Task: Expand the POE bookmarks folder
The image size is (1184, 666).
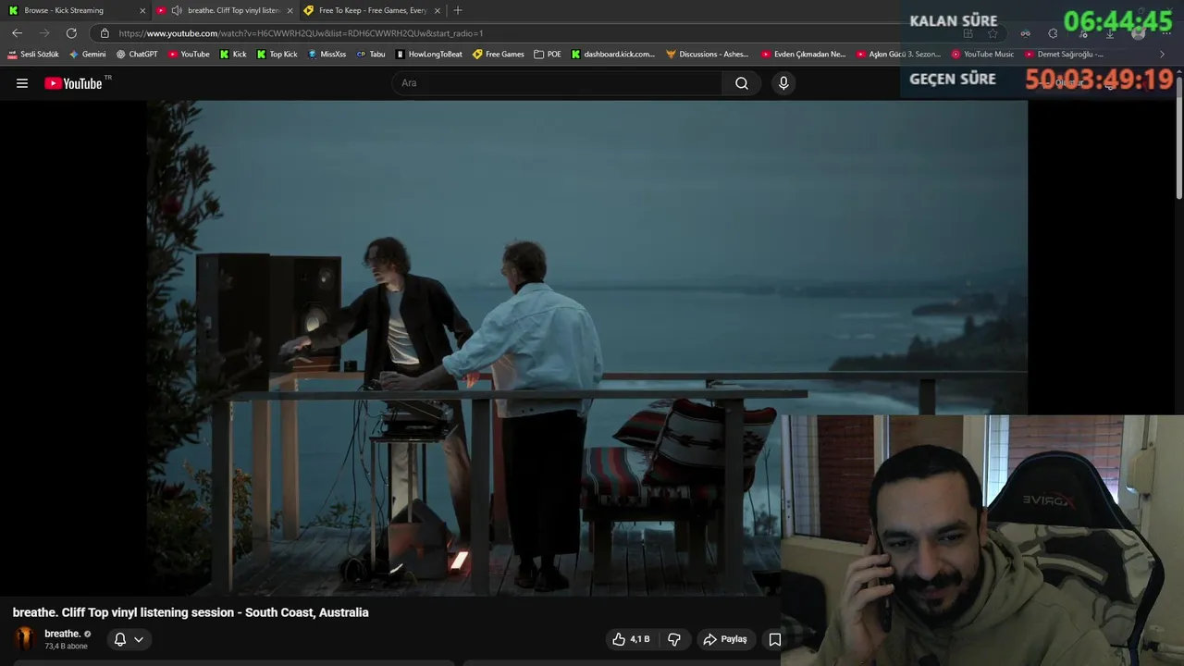Action: tap(548, 54)
